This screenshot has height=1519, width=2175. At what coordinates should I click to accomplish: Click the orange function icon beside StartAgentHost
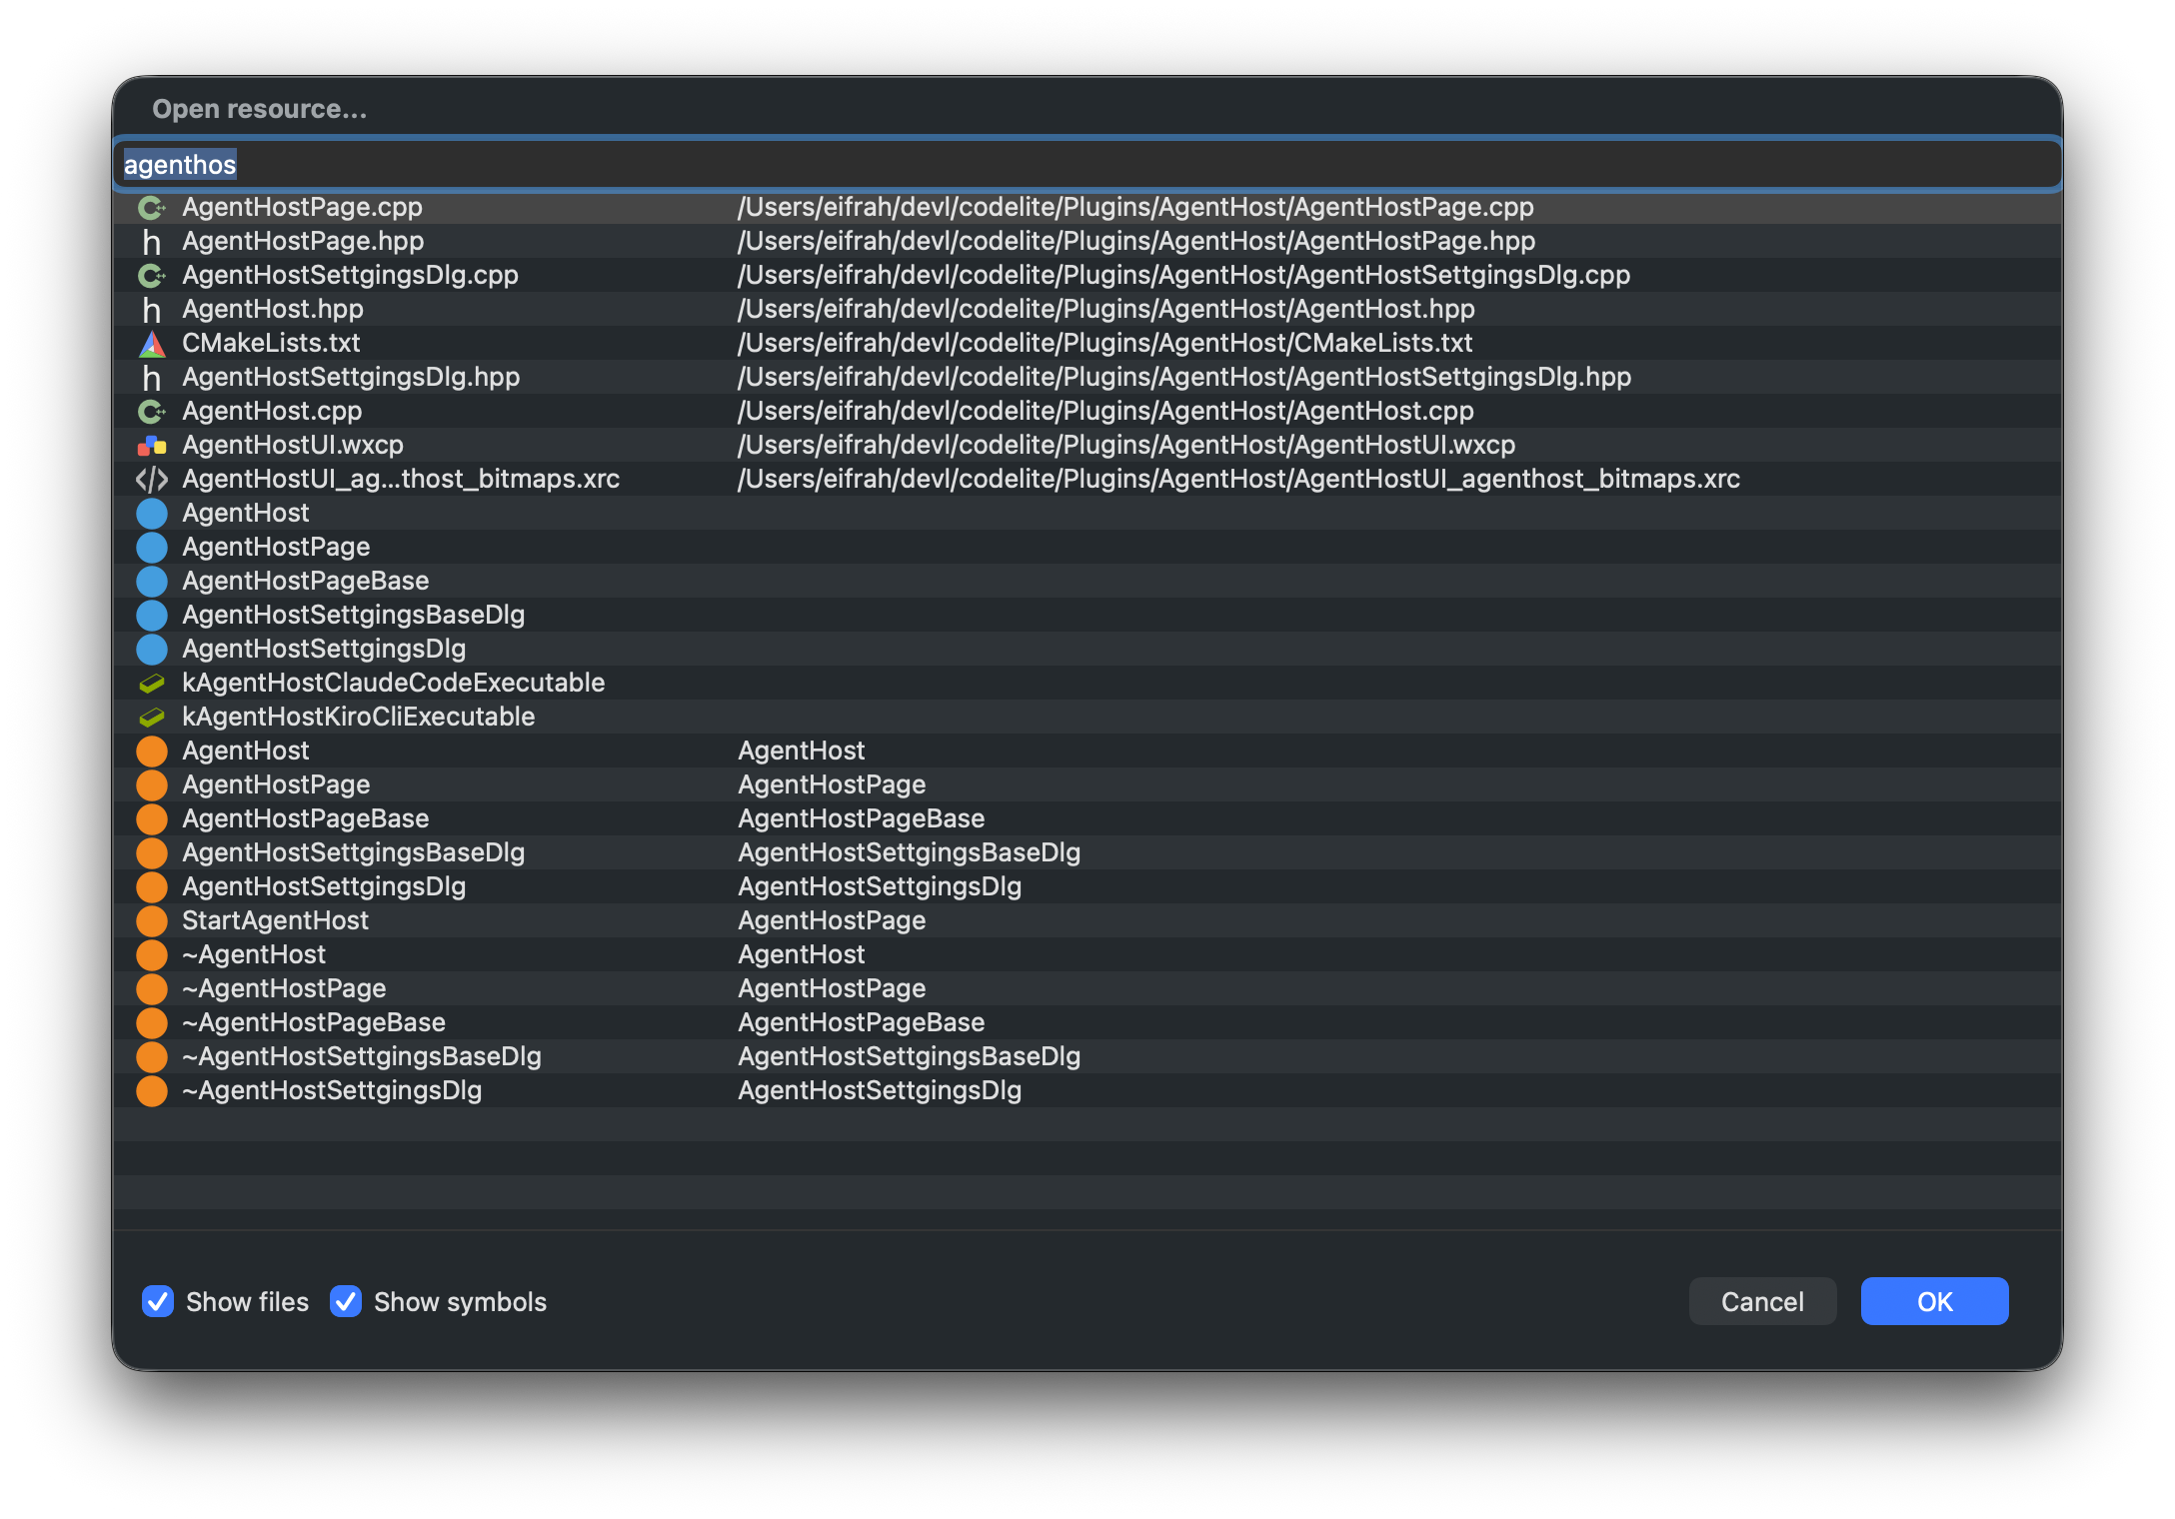(152, 921)
